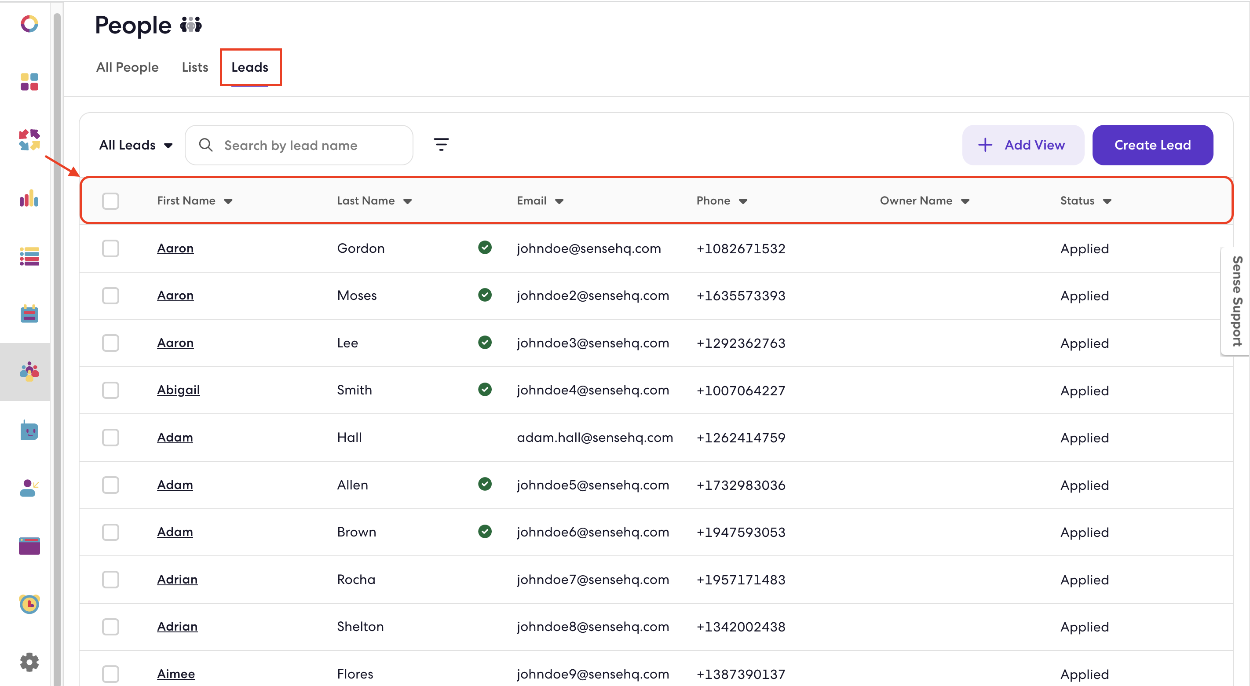Viewport: 1250px width, 686px height.
Task: Open lead Abigail Smith
Action: pyautogui.click(x=178, y=390)
